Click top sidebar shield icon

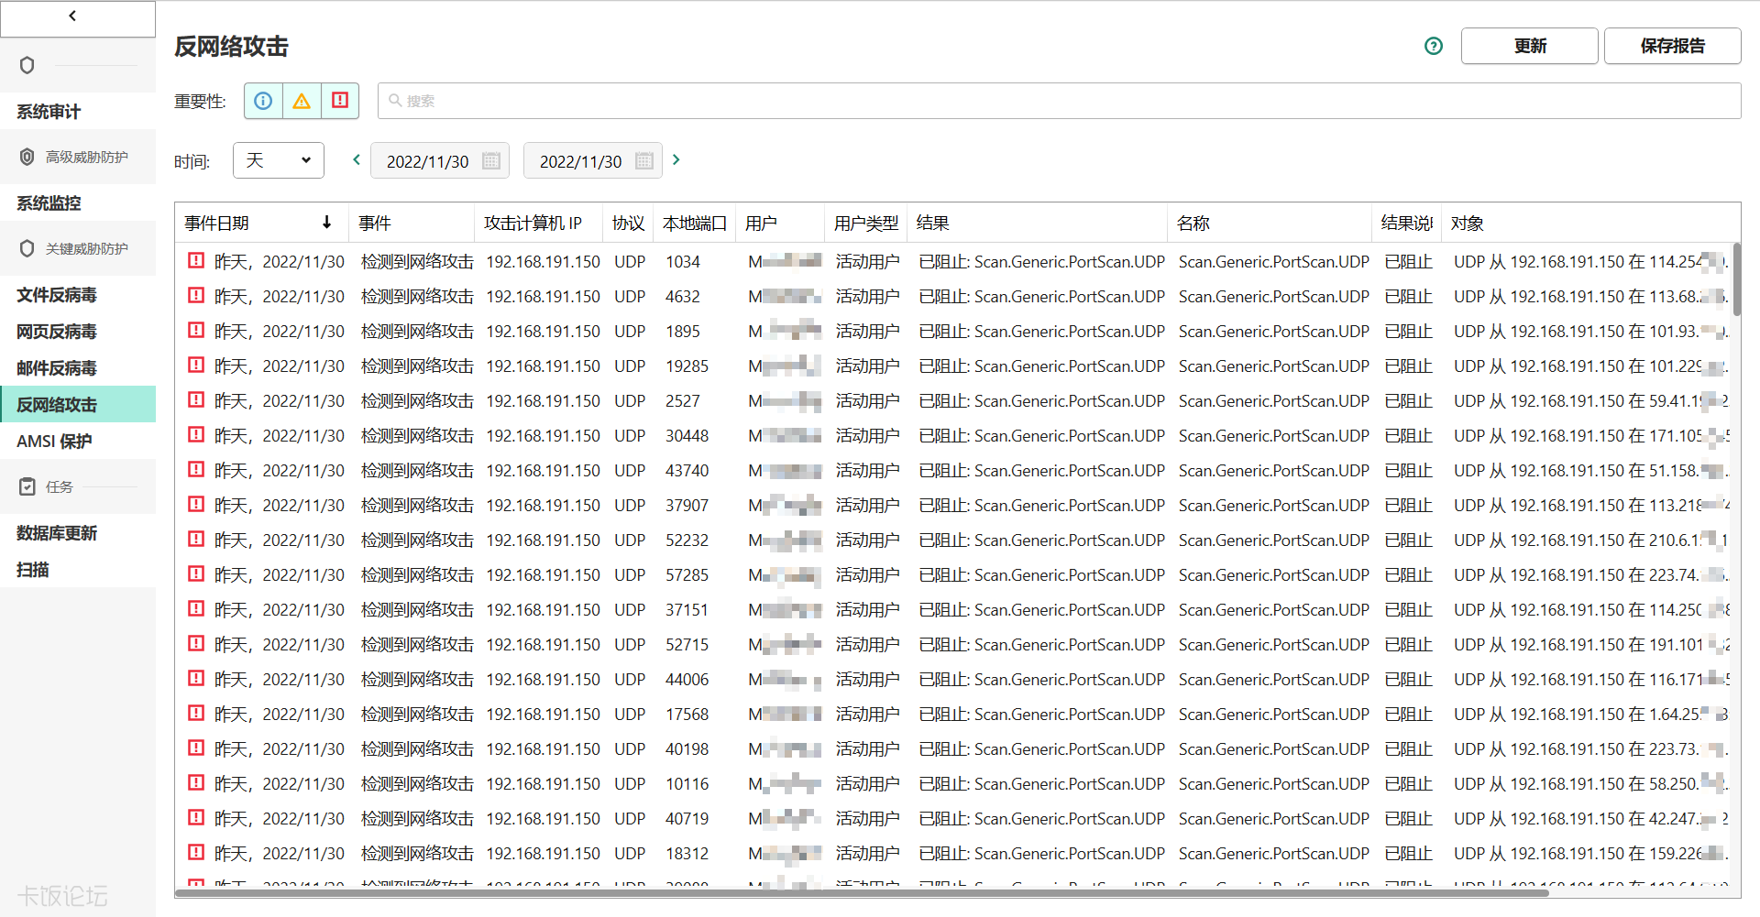click(x=27, y=65)
